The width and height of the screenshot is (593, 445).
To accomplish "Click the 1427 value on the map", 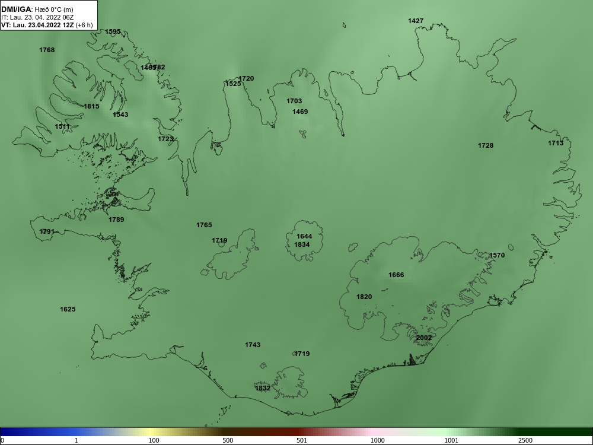I will point(416,21).
